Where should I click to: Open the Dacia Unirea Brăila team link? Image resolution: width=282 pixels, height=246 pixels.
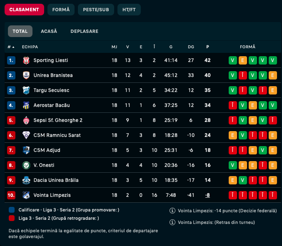[56, 180]
